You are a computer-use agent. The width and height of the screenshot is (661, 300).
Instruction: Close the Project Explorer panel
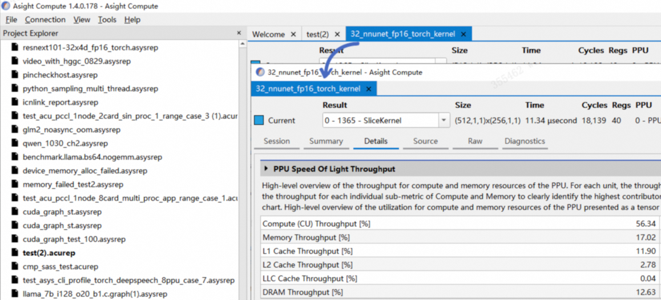239,33
